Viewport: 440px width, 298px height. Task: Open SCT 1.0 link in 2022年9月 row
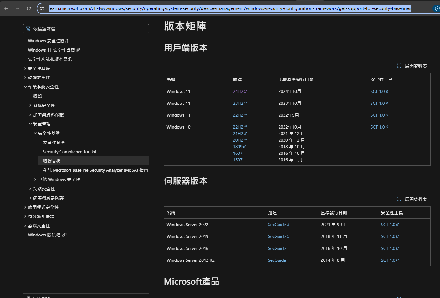[379, 115]
